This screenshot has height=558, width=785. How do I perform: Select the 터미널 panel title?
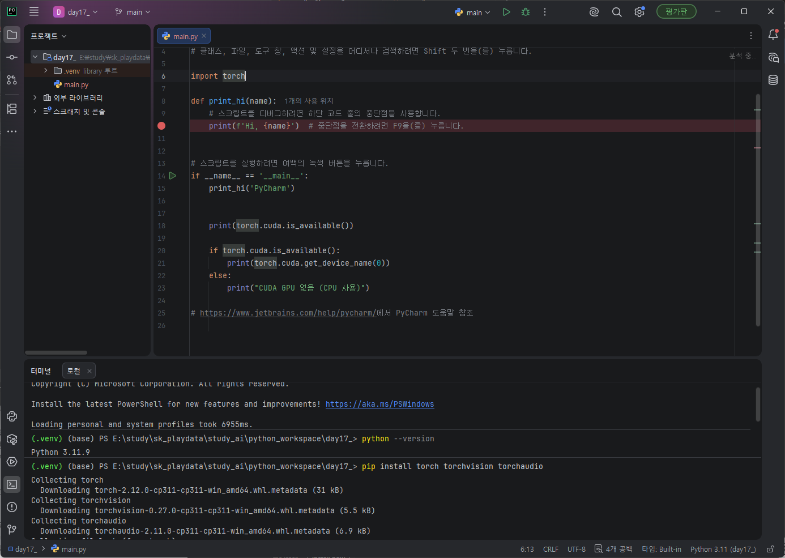41,371
